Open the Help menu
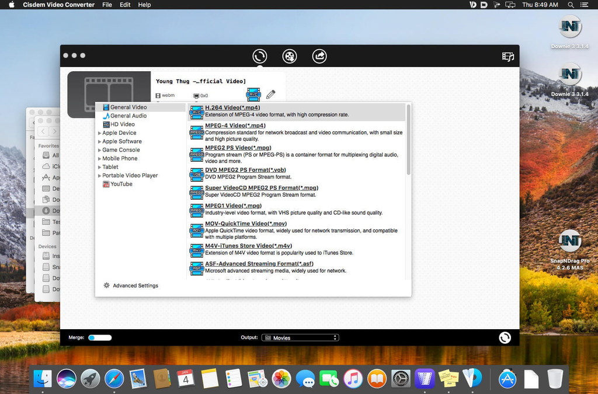Image resolution: width=598 pixels, height=394 pixels. [x=144, y=5]
